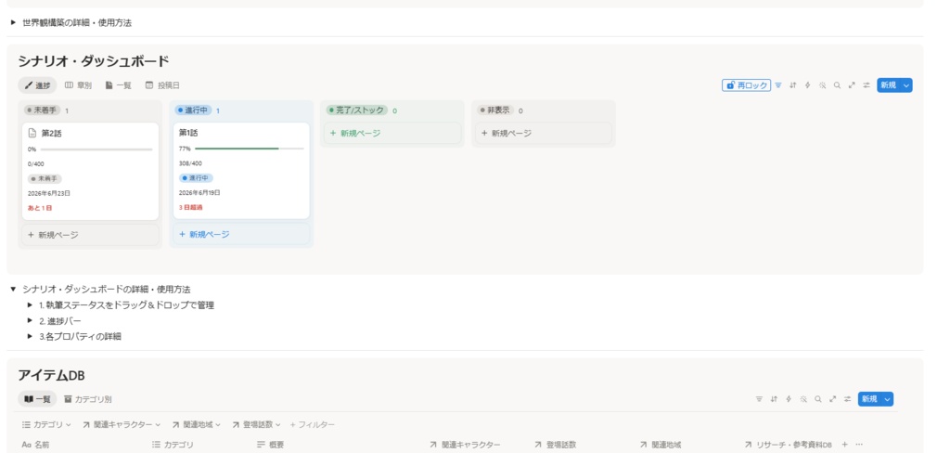Click the 再ロック lock button
950x453 pixels.
(x=747, y=85)
